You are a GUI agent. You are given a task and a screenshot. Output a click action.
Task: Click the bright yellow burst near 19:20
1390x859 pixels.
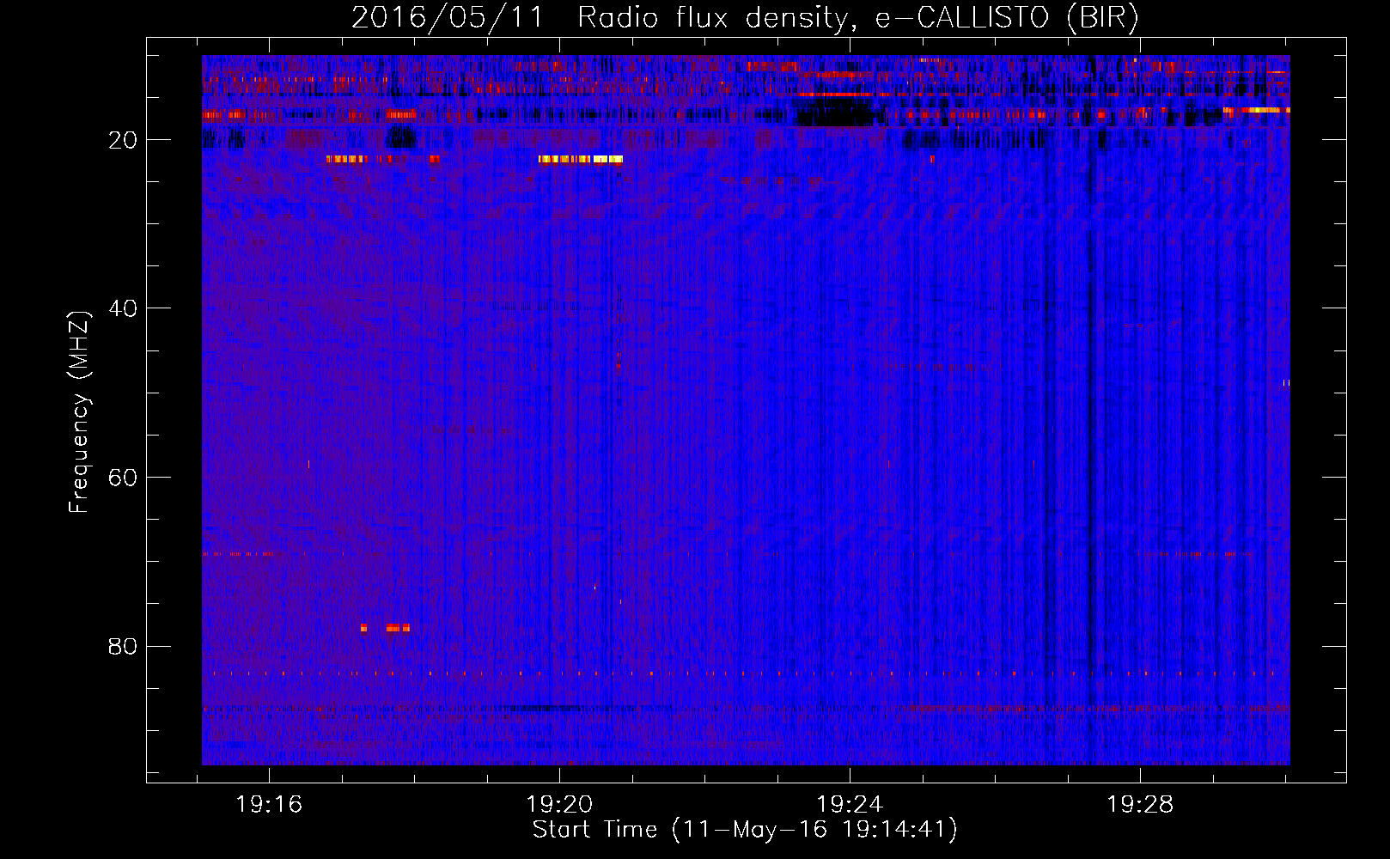pyautogui.click(x=581, y=159)
